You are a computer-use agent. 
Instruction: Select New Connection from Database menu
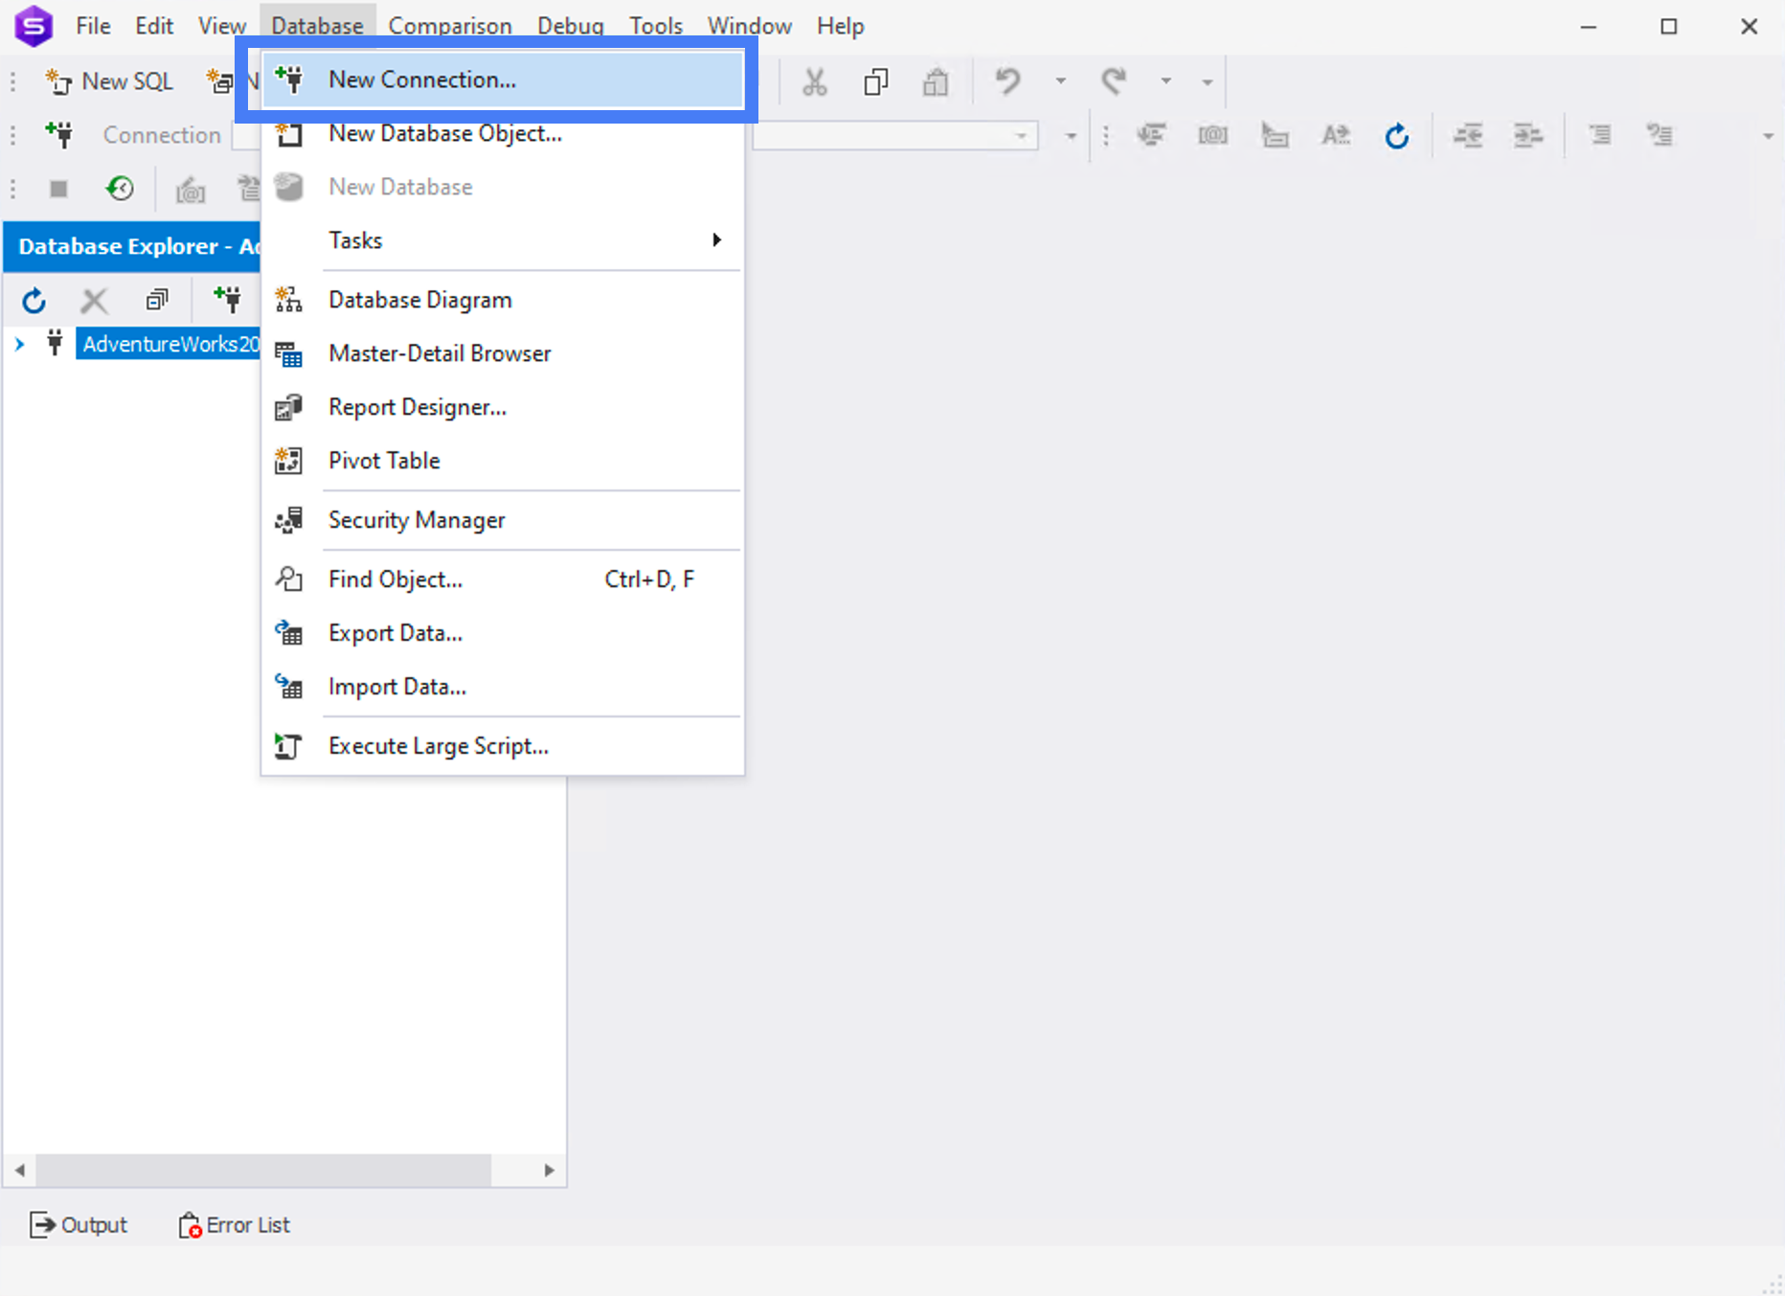(422, 80)
